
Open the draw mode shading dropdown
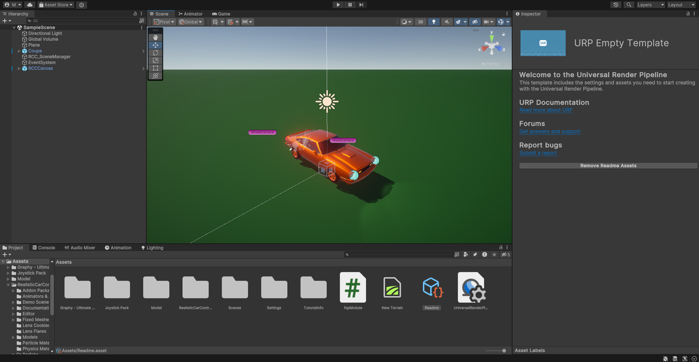(406, 22)
